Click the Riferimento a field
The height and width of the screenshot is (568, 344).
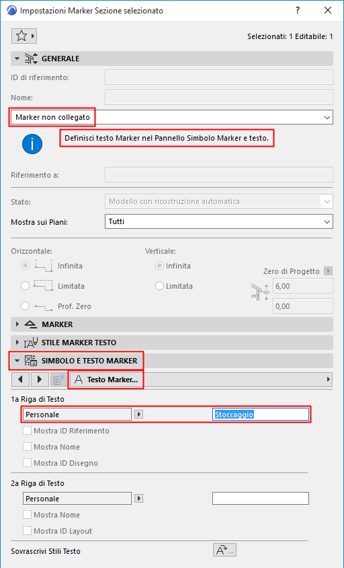pos(219,174)
